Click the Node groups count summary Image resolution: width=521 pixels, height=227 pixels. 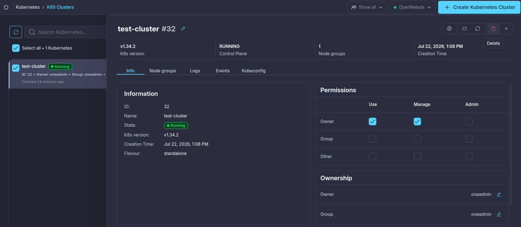click(x=320, y=46)
